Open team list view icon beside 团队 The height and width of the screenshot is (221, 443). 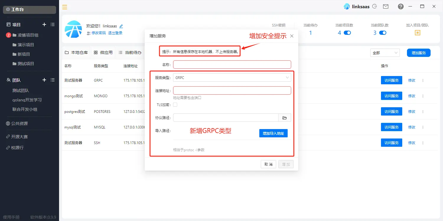click(x=53, y=80)
